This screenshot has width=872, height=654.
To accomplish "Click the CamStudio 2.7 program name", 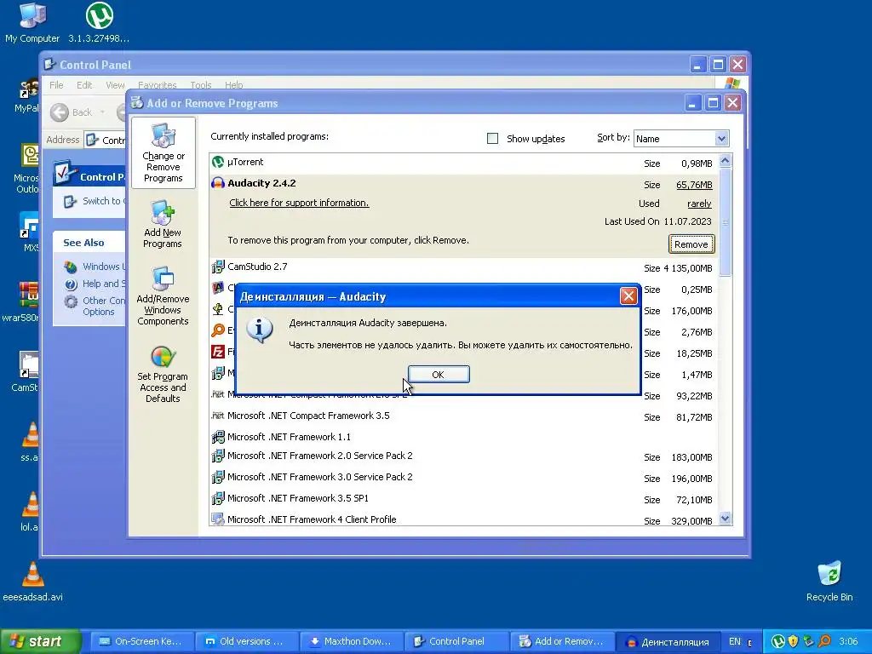I will [x=257, y=267].
